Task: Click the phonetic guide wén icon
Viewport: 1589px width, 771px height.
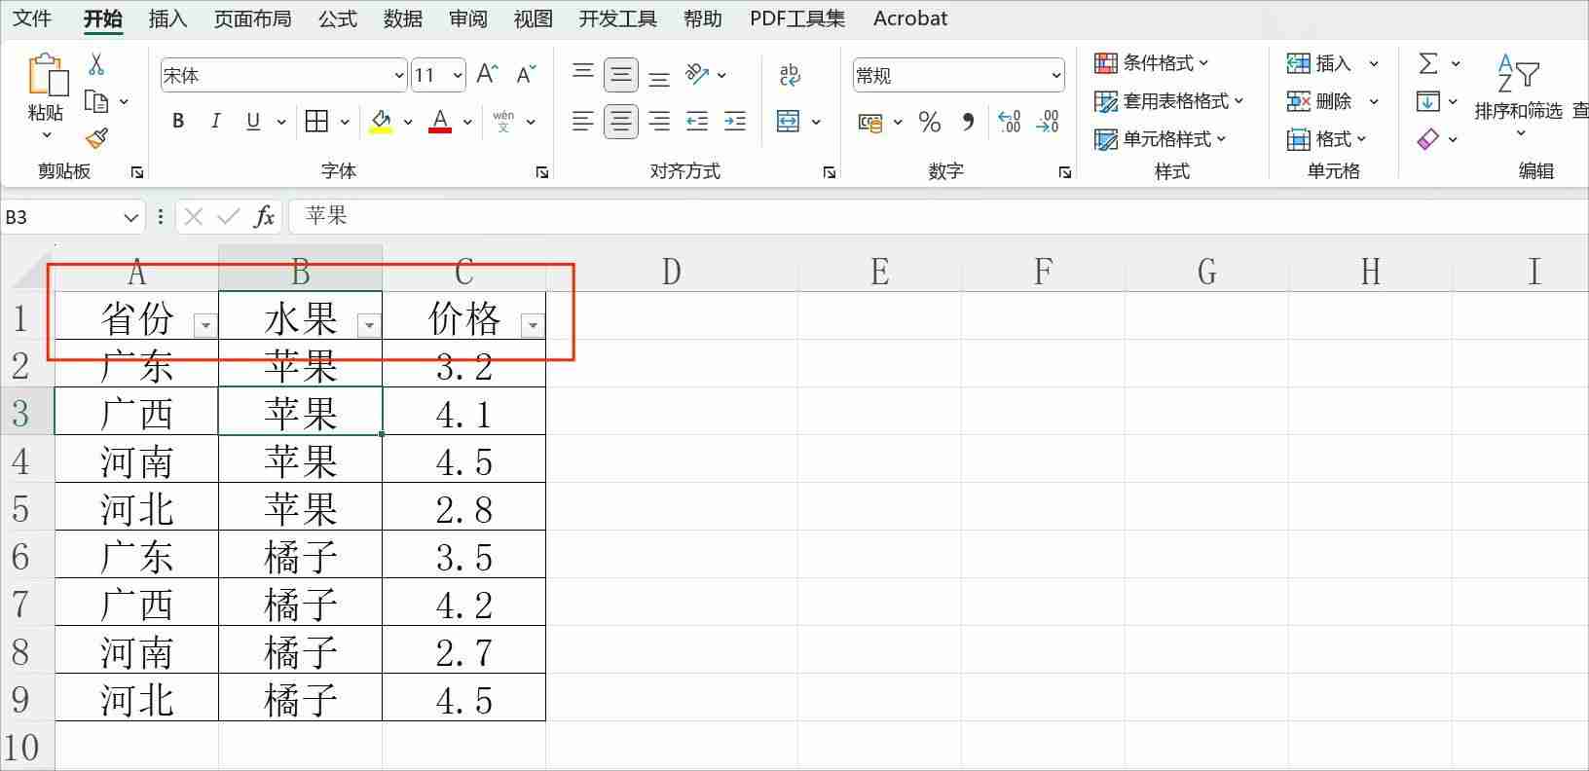Action: (503, 121)
